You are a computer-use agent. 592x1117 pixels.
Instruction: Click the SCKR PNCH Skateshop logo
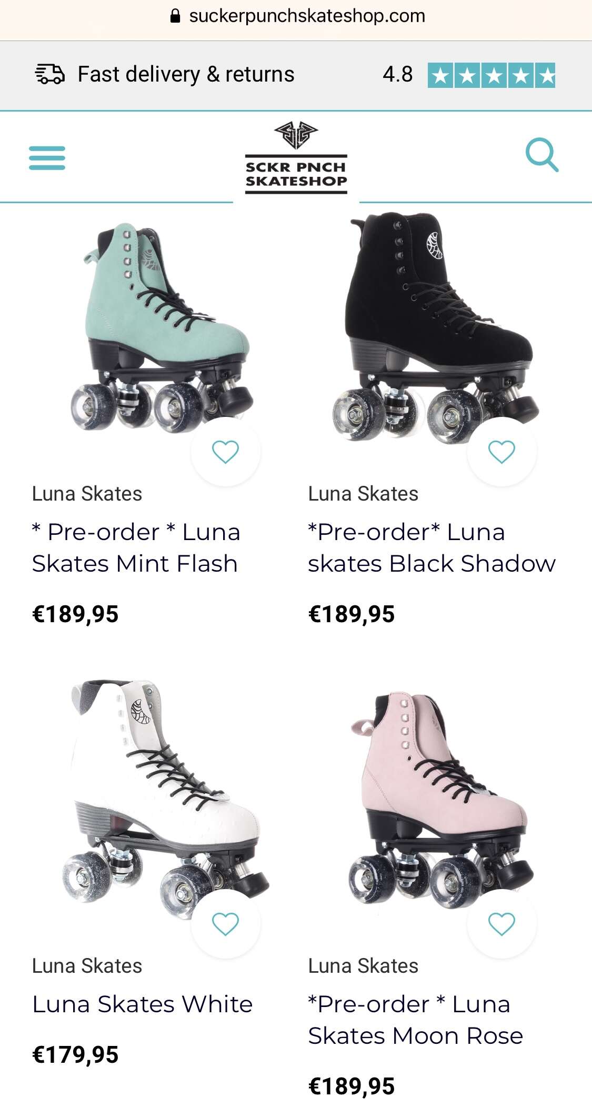point(296,157)
